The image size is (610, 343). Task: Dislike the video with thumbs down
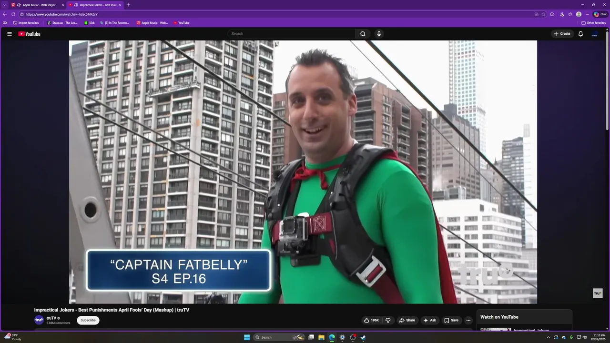(x=388, y=320)
